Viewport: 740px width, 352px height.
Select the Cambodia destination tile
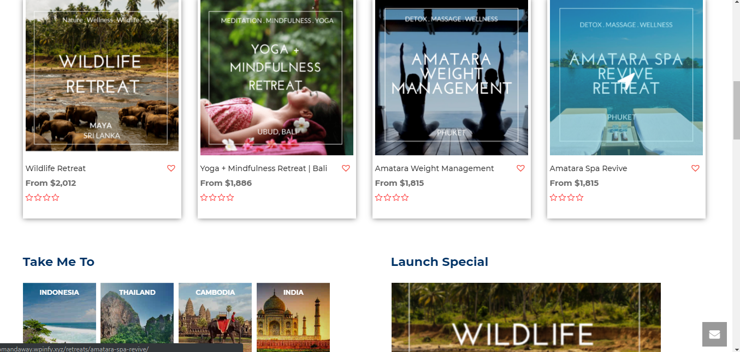215,317
